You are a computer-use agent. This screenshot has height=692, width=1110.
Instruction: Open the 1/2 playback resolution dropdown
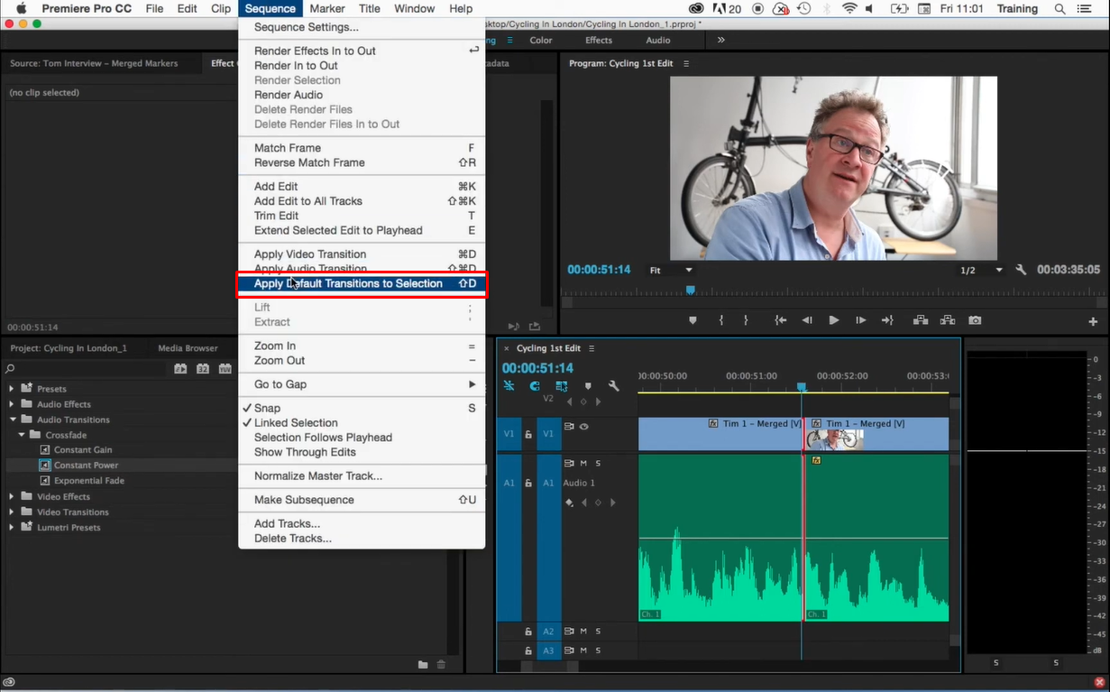981,270
